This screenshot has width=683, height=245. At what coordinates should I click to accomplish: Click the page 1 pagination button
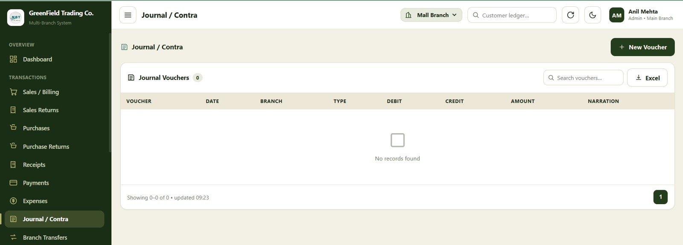(x=660, y=197)
